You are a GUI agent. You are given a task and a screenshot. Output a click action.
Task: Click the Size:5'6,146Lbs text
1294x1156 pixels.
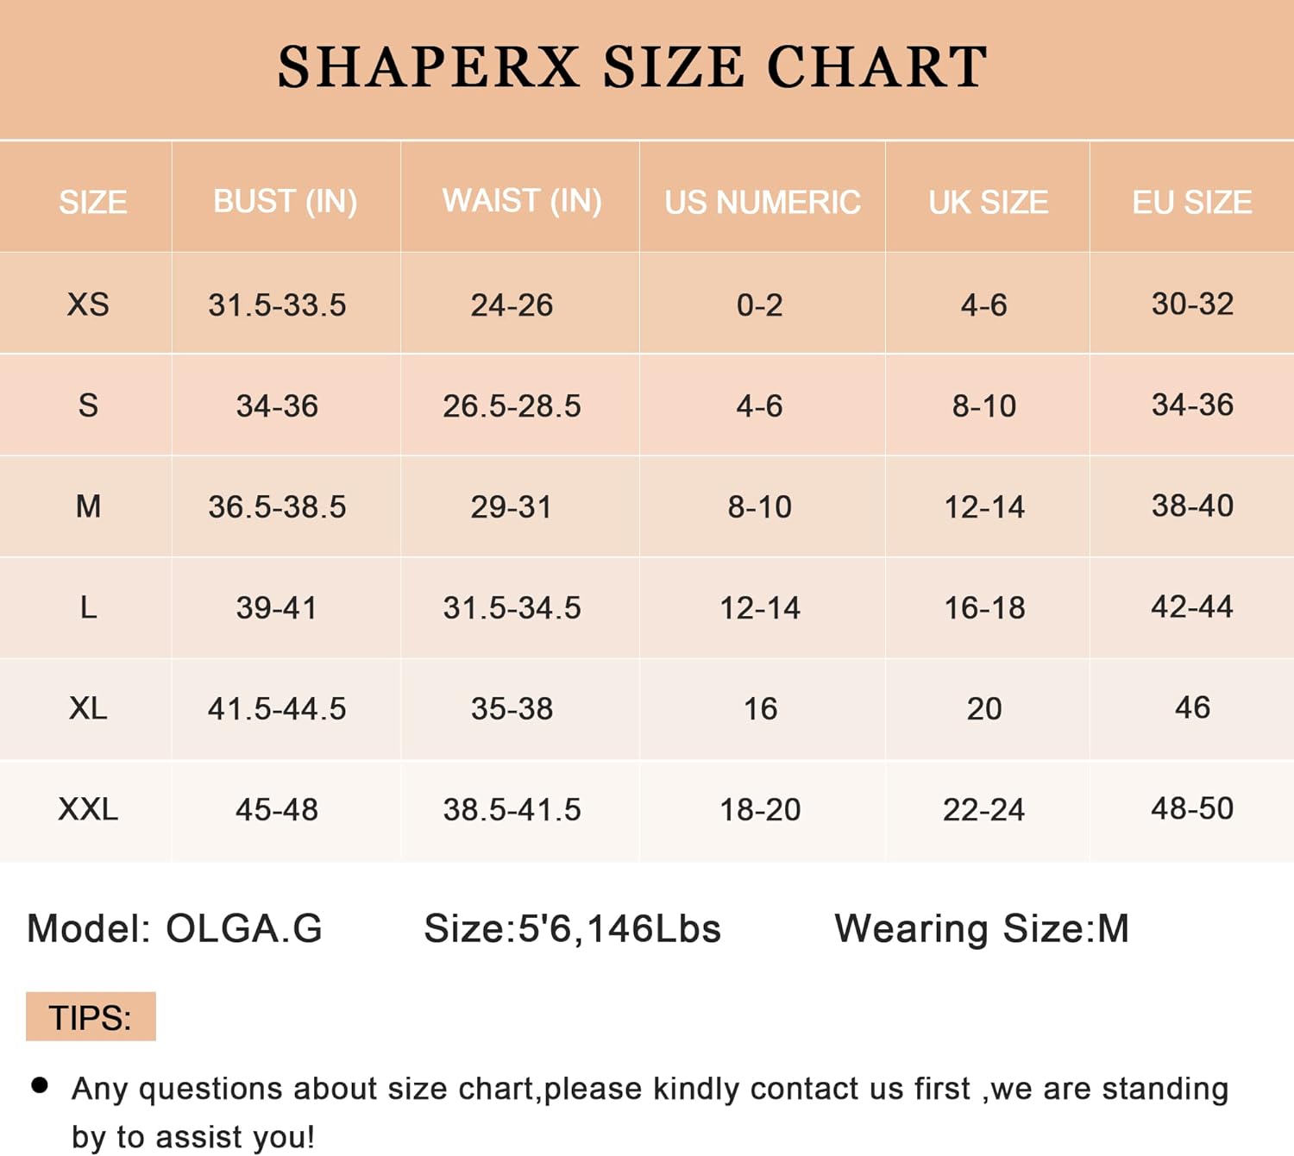click(572, 928)
